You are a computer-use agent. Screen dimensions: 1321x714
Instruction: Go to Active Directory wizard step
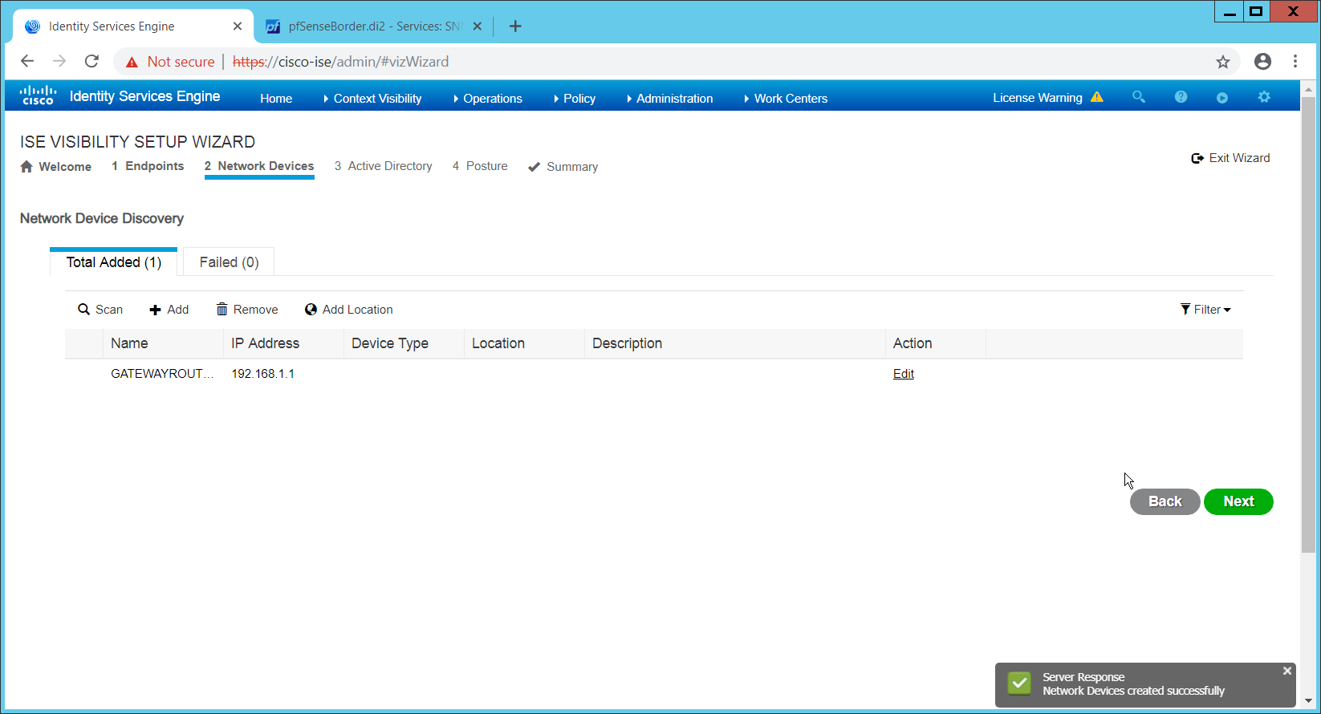(x=384, y=166)
